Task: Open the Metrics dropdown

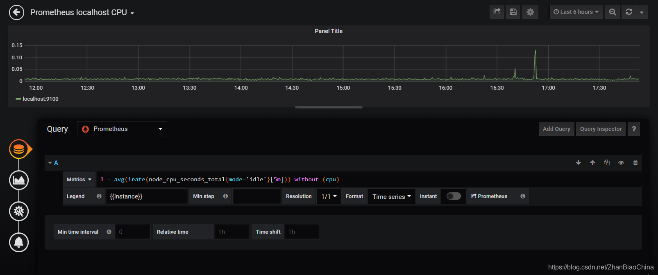Action: (x=79, y=180)
